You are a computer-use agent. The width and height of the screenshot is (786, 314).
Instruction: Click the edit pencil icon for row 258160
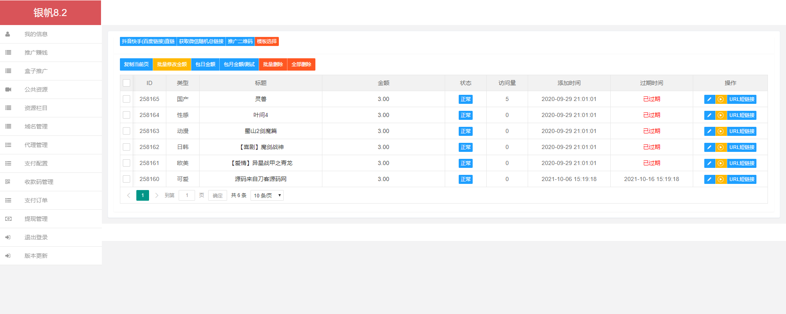point(709,179)
